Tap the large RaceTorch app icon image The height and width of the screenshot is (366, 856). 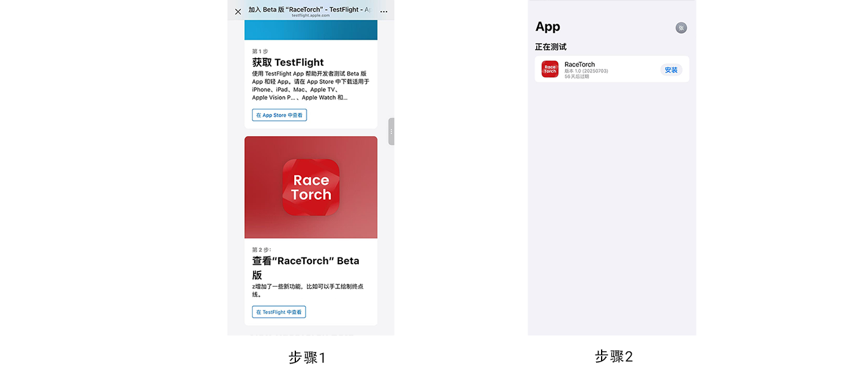point(311,187)
